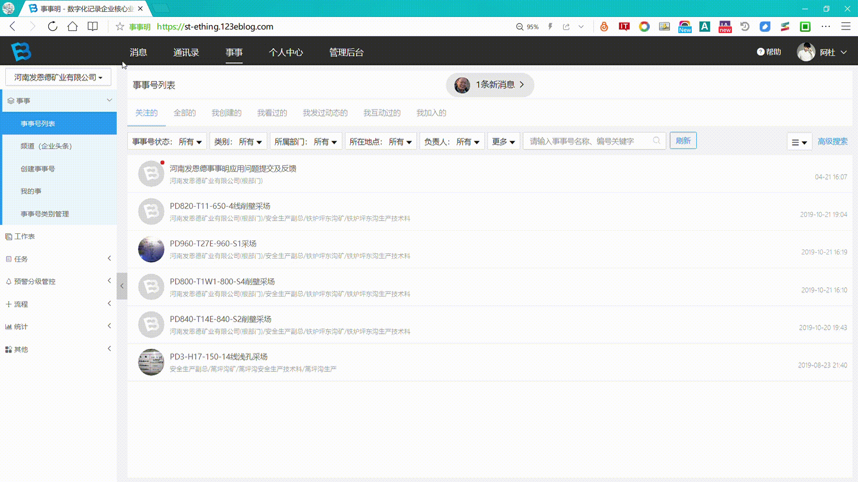
Task: Expand the 统计 sidebar section
Action: pos(109,326)
